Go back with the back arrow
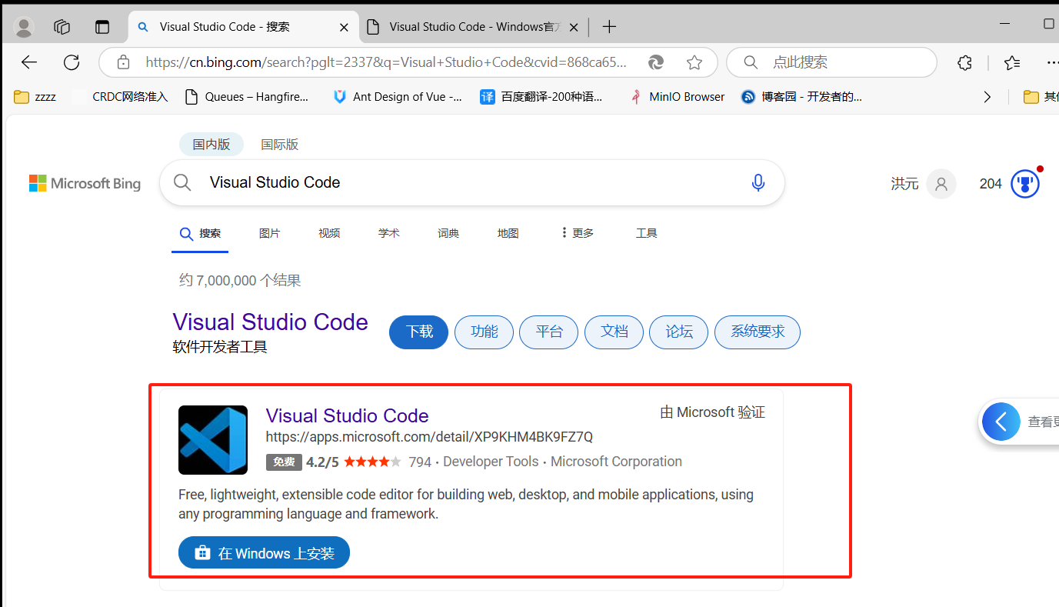This screenshot has width=1059, height=607. (x=29, y=62)
